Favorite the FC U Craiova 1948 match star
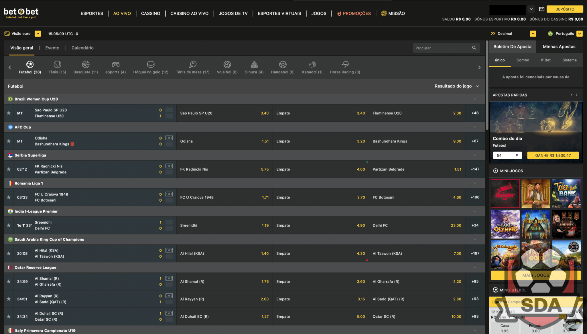Screen dimensions: 587x334 click(9, 197)
